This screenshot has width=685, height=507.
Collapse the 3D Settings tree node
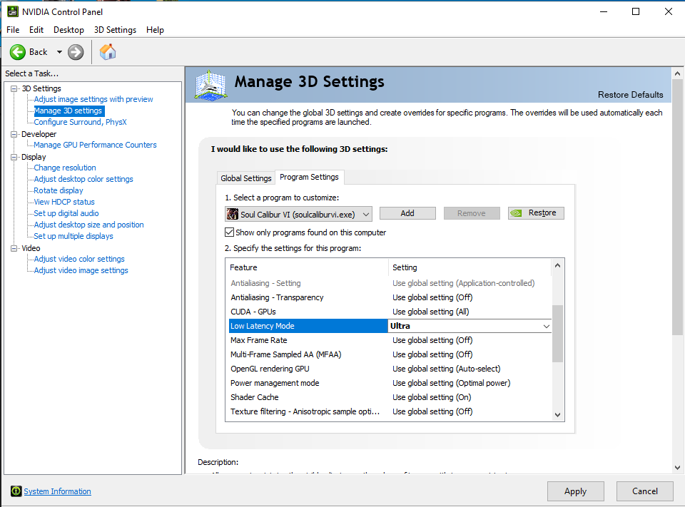click(x=14, y=88)
